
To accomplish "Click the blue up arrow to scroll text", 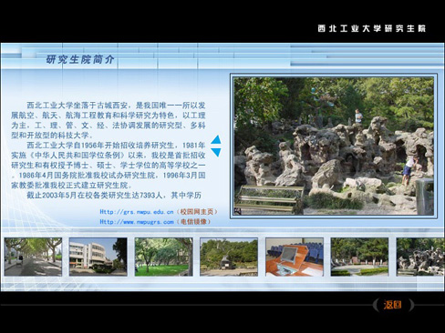I will pos(216,139).
